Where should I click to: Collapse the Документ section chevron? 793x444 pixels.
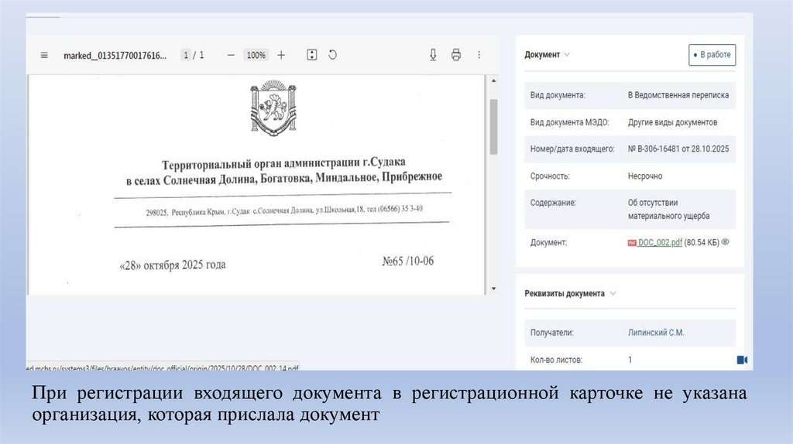tap(567, 55)
